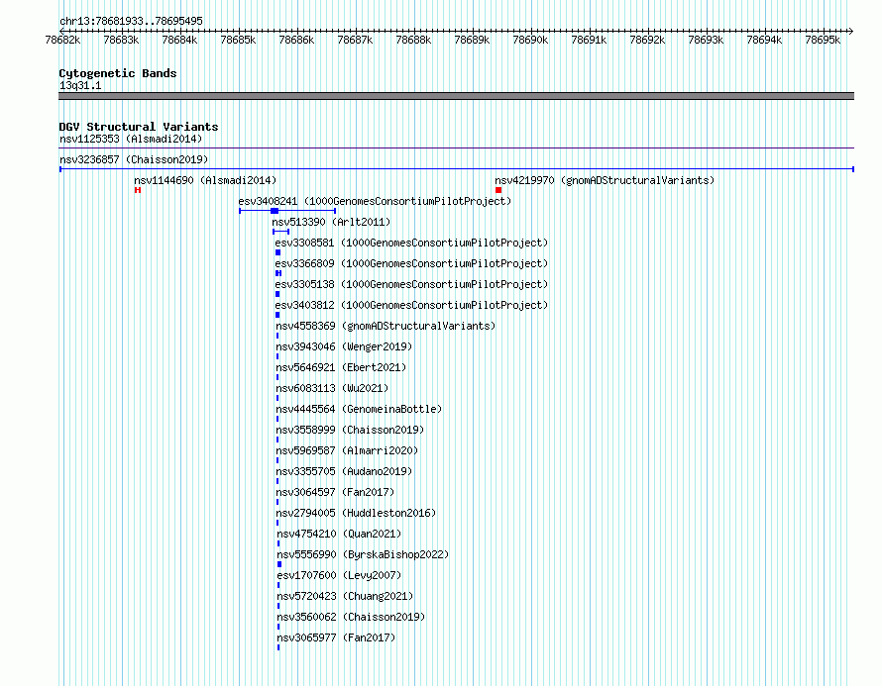Click the blue glyph under esv3403812
882x686 pixels.
(277, 315)
